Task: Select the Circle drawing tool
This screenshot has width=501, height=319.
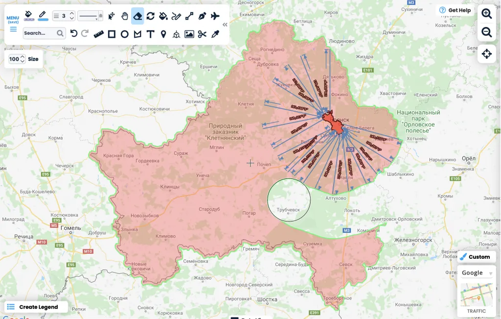Action: (x=125, y=33)
